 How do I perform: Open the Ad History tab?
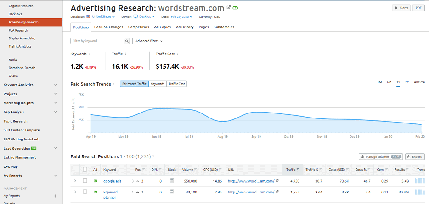pos(185,27)
